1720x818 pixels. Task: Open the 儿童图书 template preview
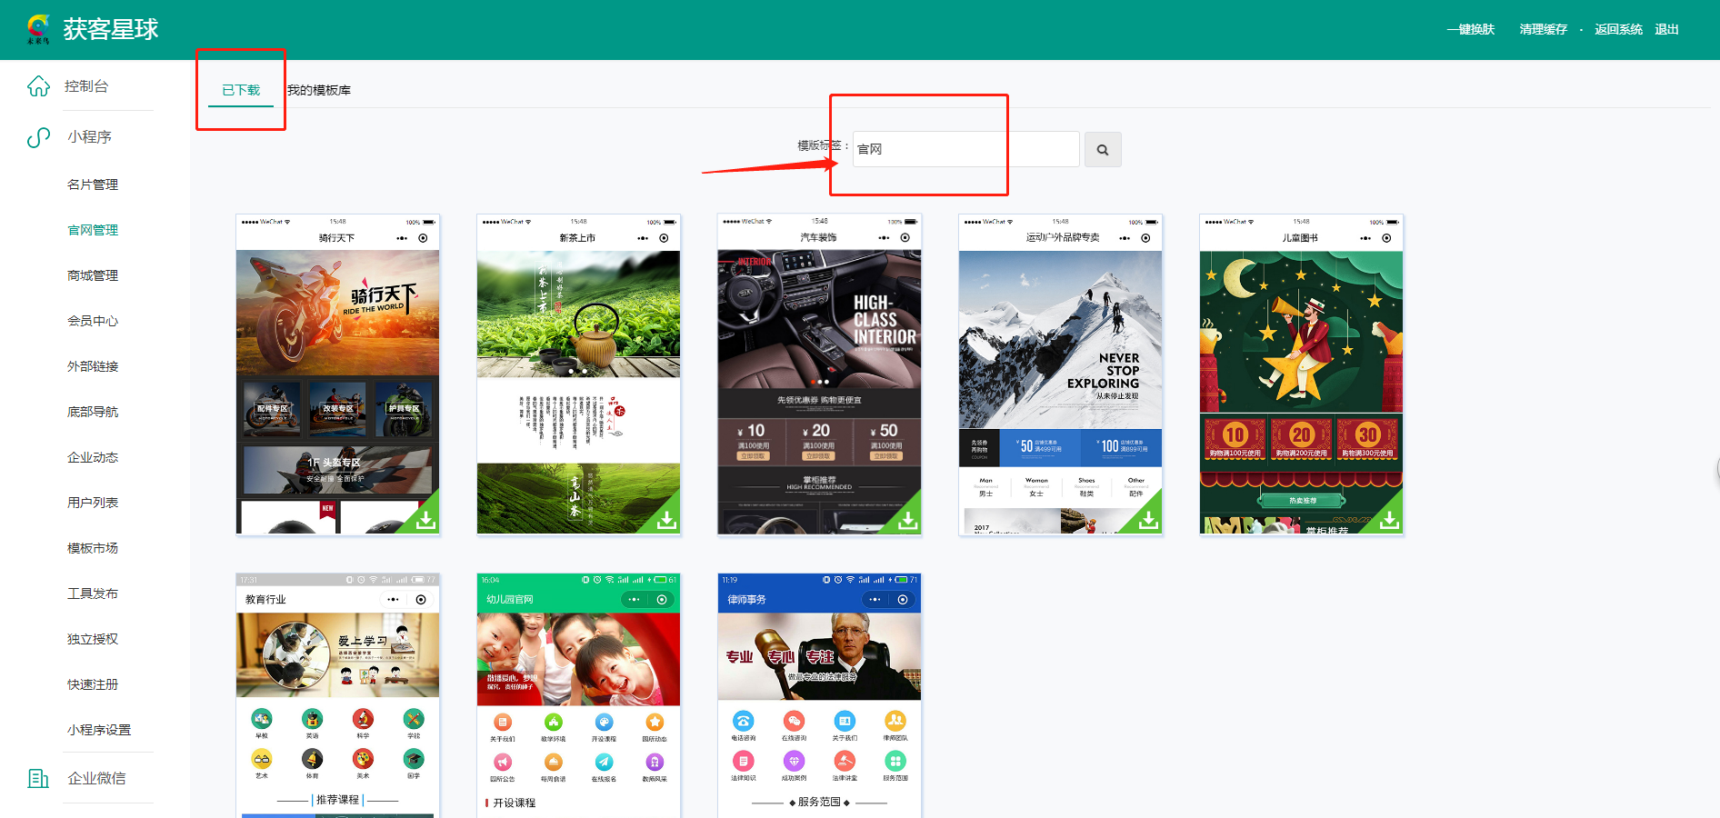coord(1301,374)
